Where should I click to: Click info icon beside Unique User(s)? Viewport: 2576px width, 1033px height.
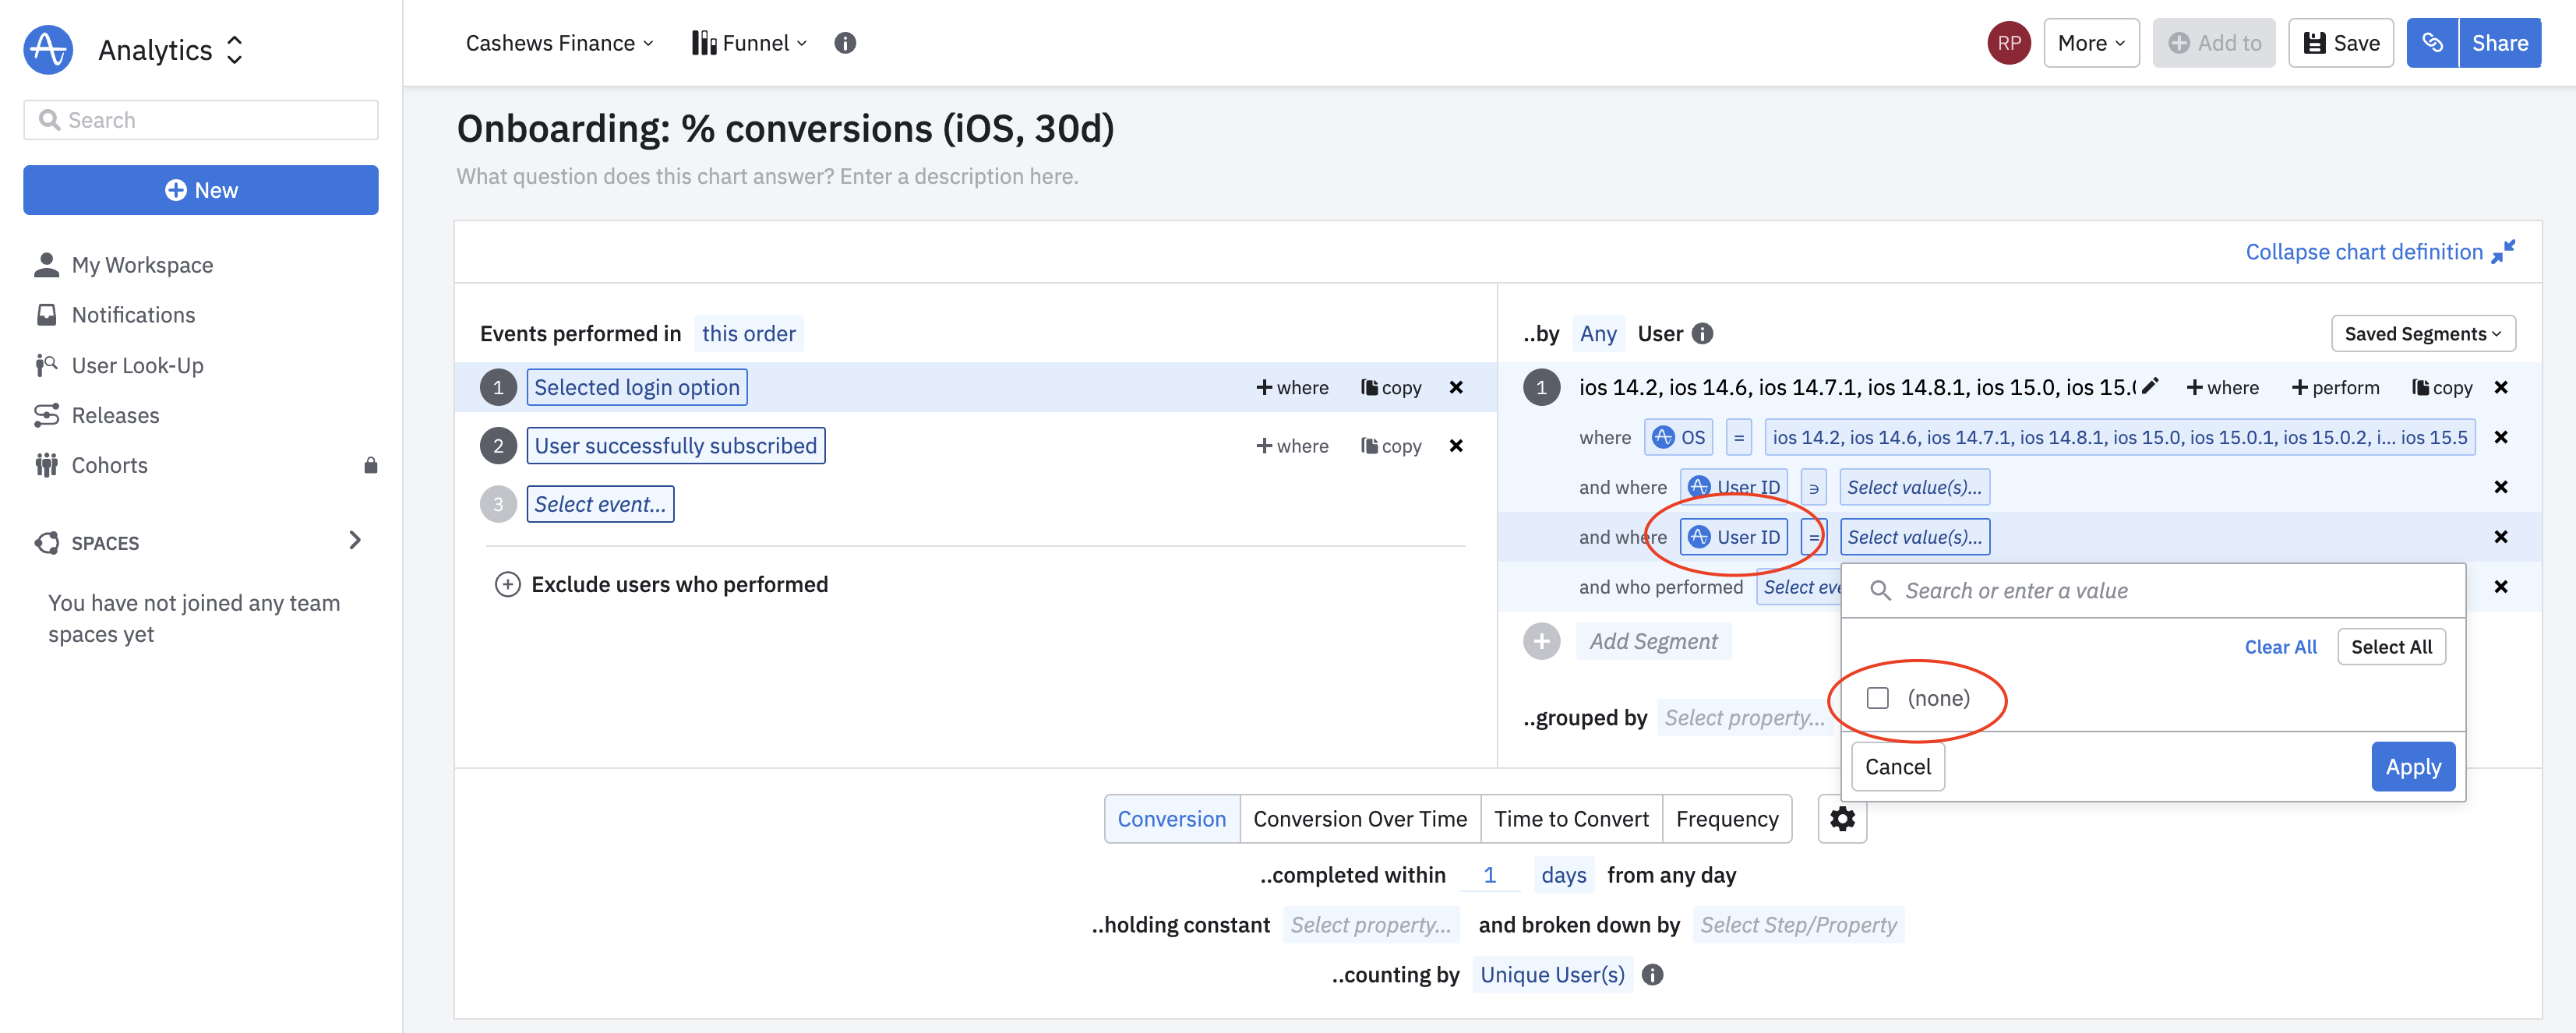click(1653, 974)
